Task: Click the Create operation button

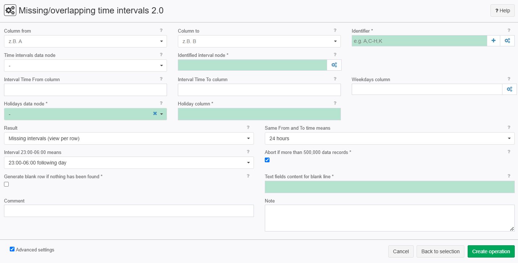Action: [491, 251]
